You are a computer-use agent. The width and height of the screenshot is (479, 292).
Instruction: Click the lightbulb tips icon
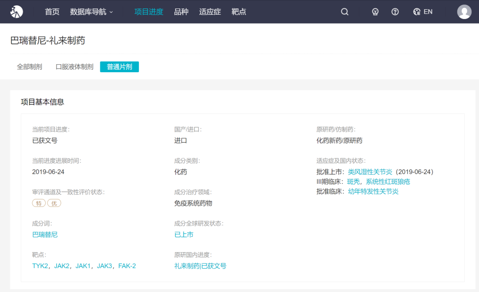[x=375, y=12]
